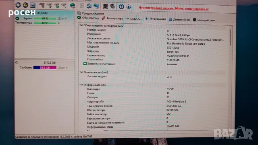The height and width of the screenshot is (145, 258).
Task: Switch to the Температура tab
Action: click(112, 18)
